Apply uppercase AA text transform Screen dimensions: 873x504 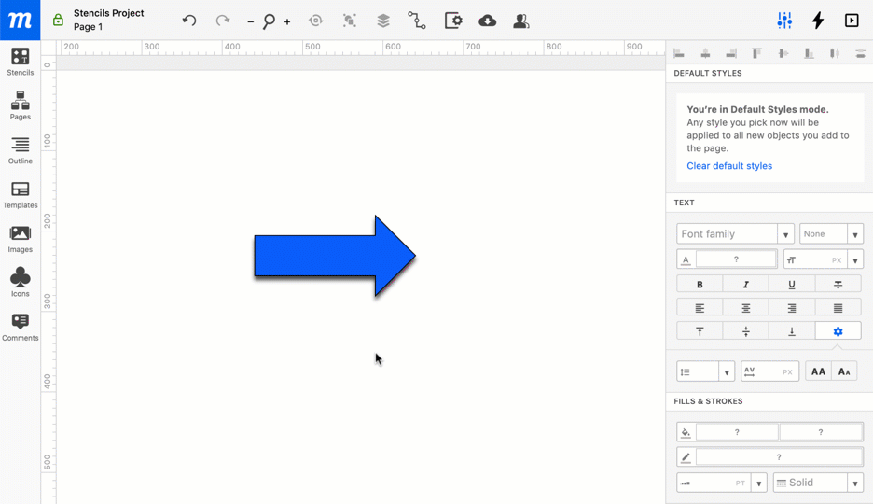[x=818, y=371]
